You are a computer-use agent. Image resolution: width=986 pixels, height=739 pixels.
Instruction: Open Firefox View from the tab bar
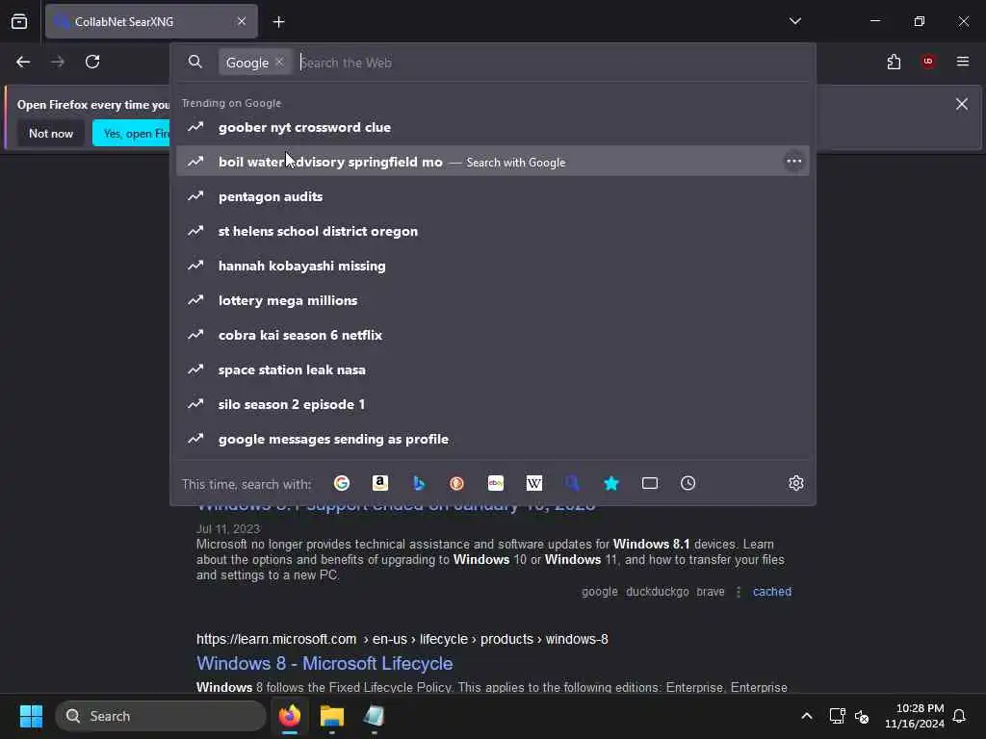19,21
